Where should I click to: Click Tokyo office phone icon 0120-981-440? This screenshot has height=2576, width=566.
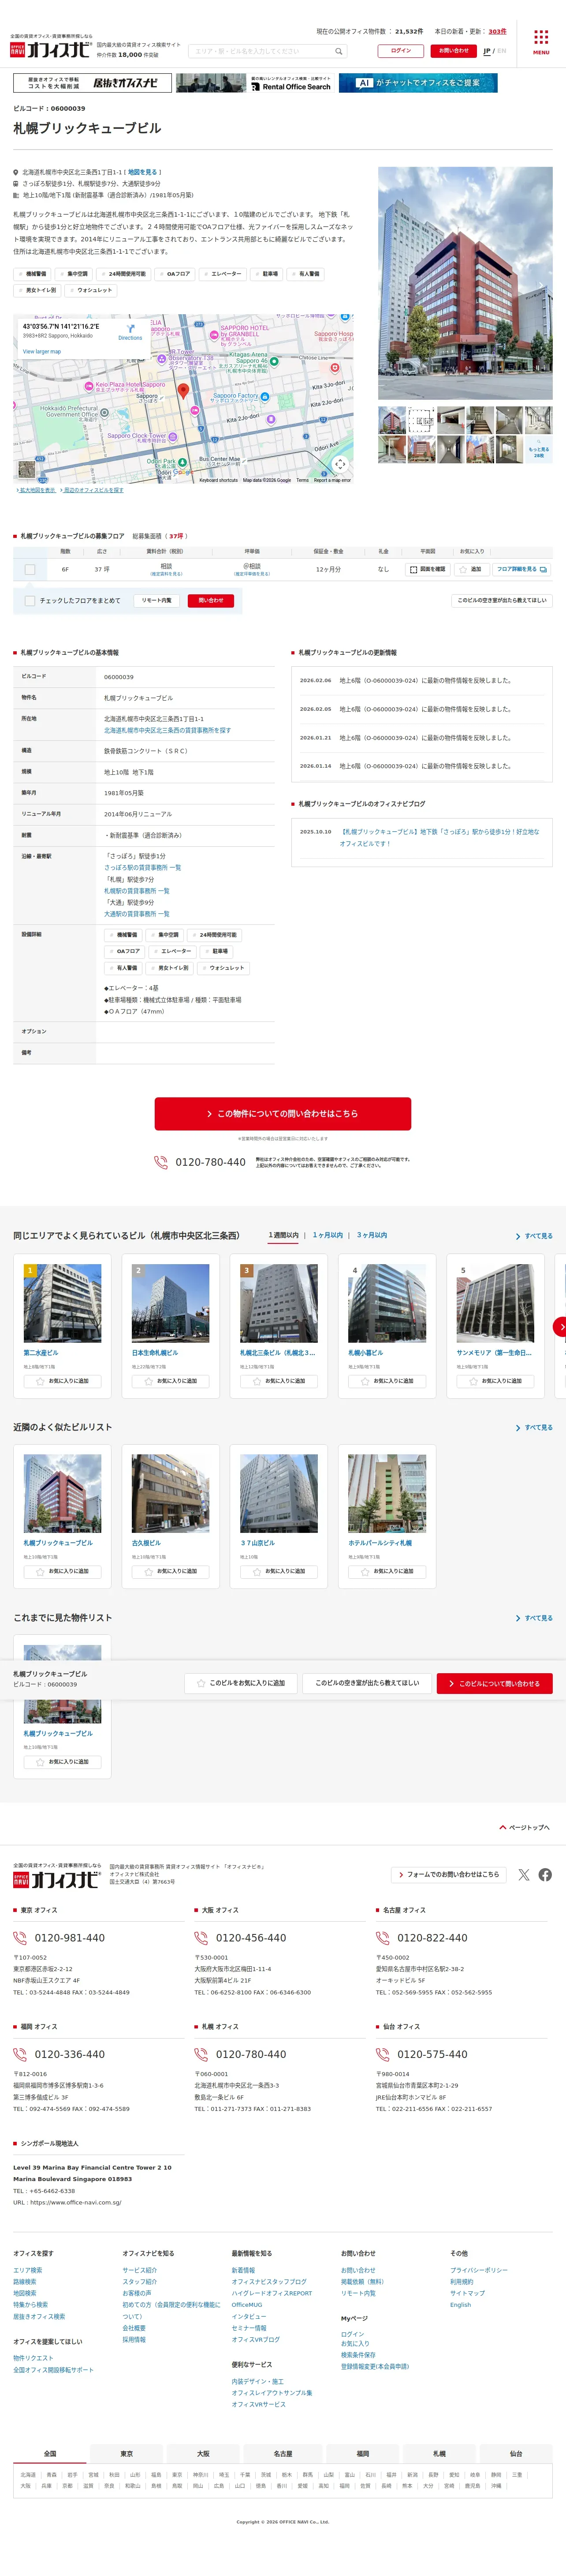(x=20, y=1937)
